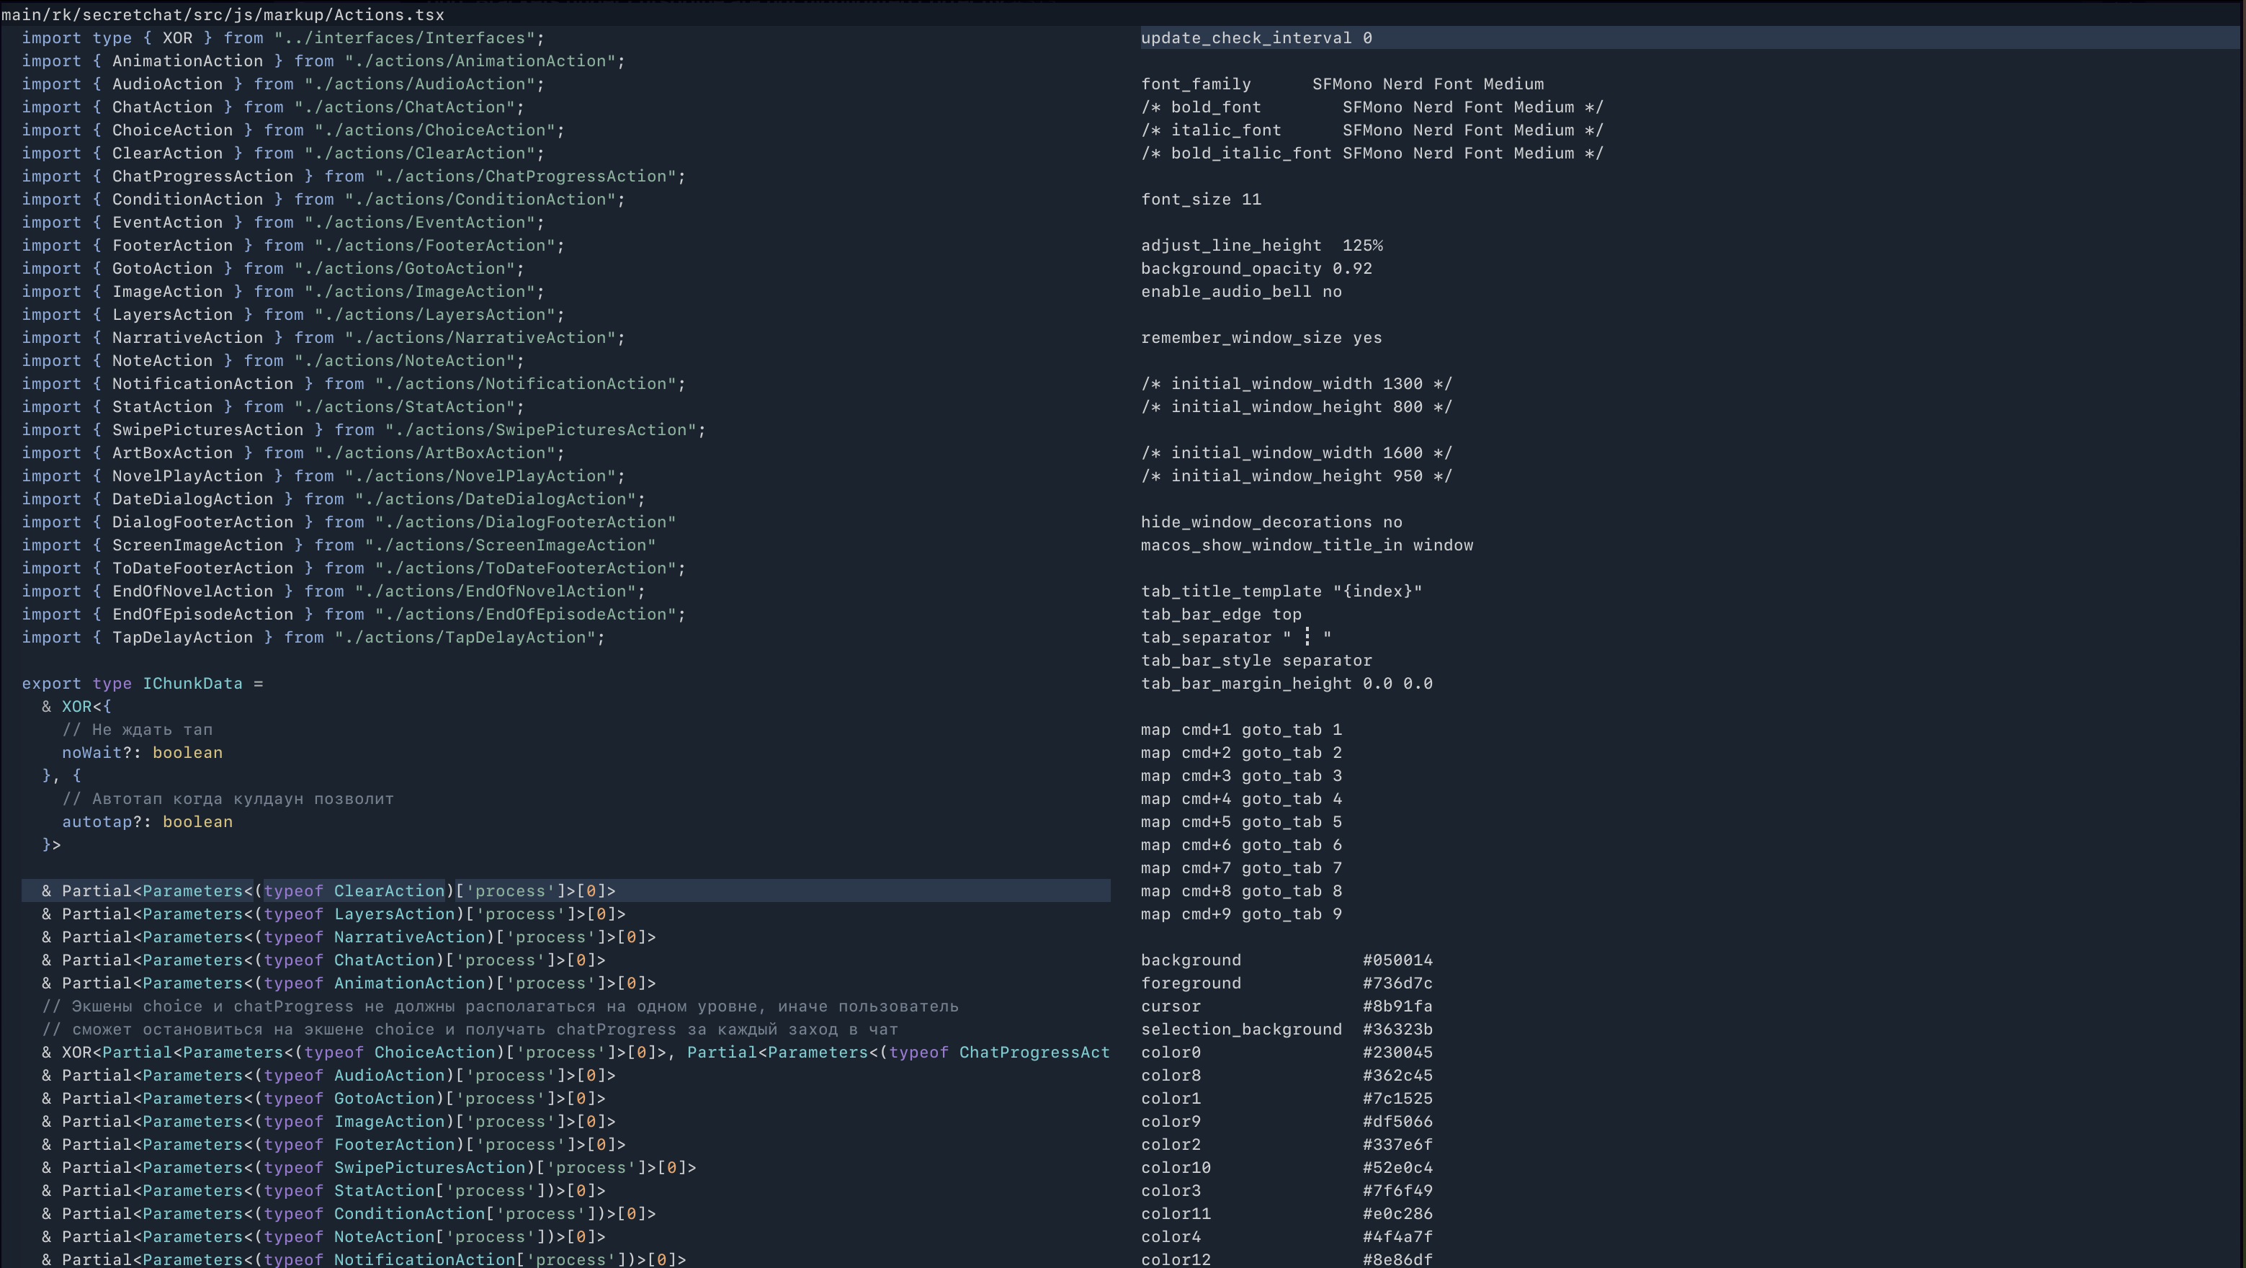Click the commented initial_window_width 1600 line
Image resolution: width=2246 pixels, height=1268 pixels.
(1294, 452)
